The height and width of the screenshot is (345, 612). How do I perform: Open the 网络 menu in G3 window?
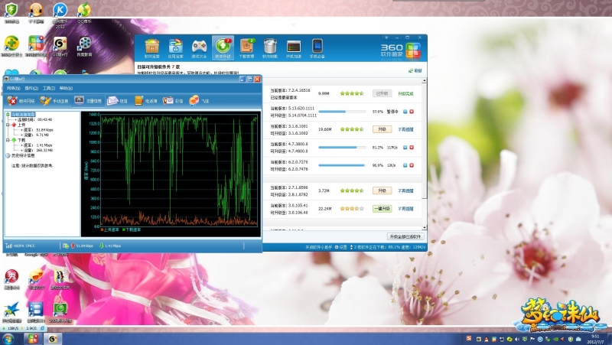click(x=13, y=88)
